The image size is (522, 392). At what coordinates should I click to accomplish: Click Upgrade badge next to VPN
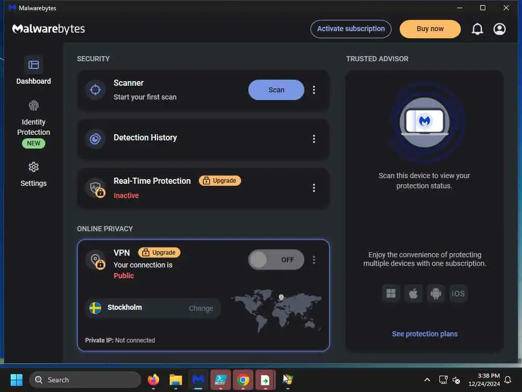(x=159, y=252)
